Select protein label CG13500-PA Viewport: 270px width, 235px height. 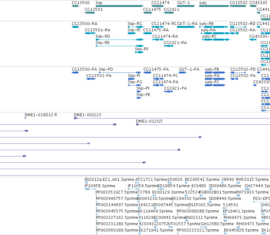[84, 69]
